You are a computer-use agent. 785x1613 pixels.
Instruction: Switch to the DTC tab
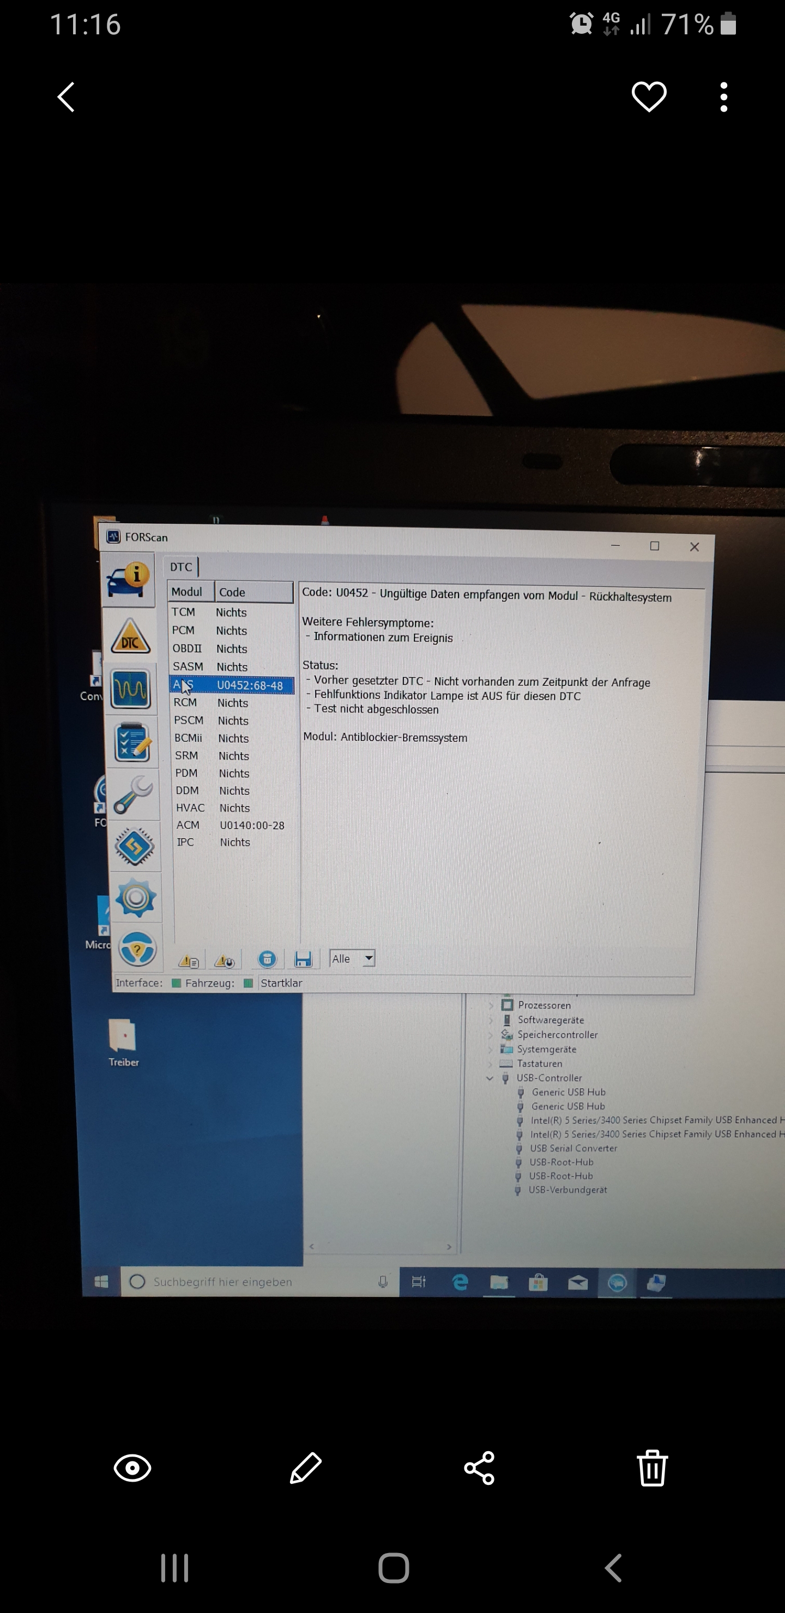[182, 567]
